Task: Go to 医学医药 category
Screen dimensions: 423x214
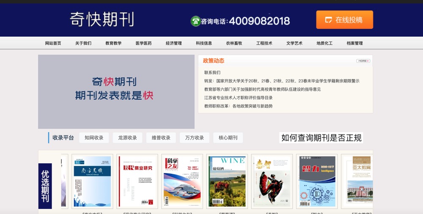Action: (143, 43)
